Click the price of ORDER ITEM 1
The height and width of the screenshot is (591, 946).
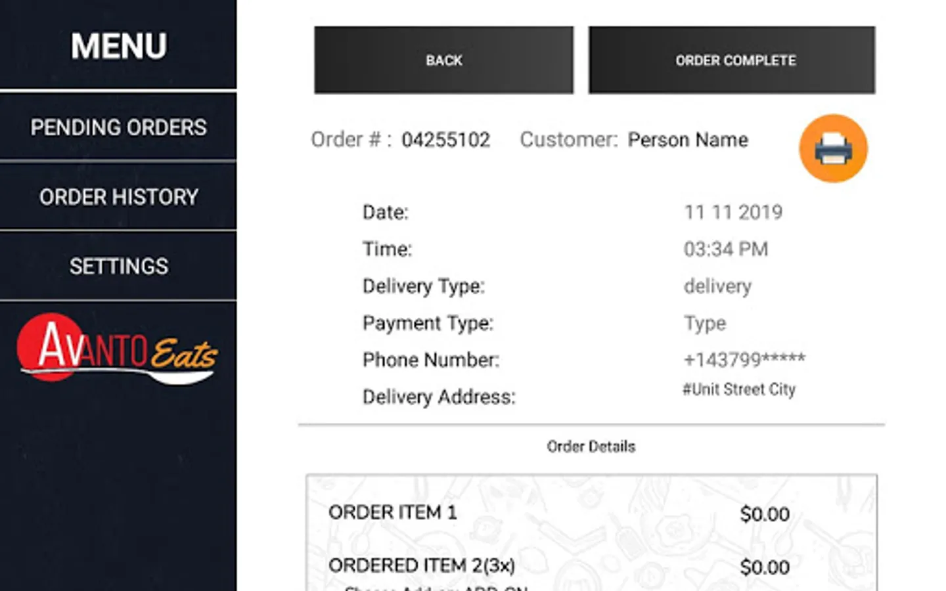tap(765, 514)
